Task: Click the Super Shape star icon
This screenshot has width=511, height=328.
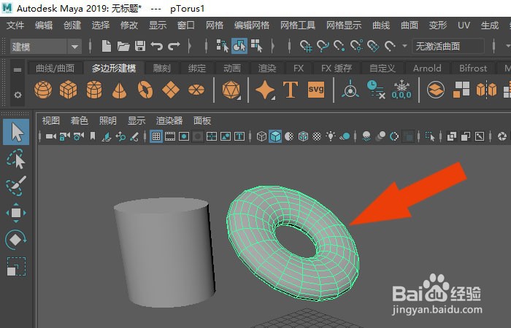Action: point(264,90)
